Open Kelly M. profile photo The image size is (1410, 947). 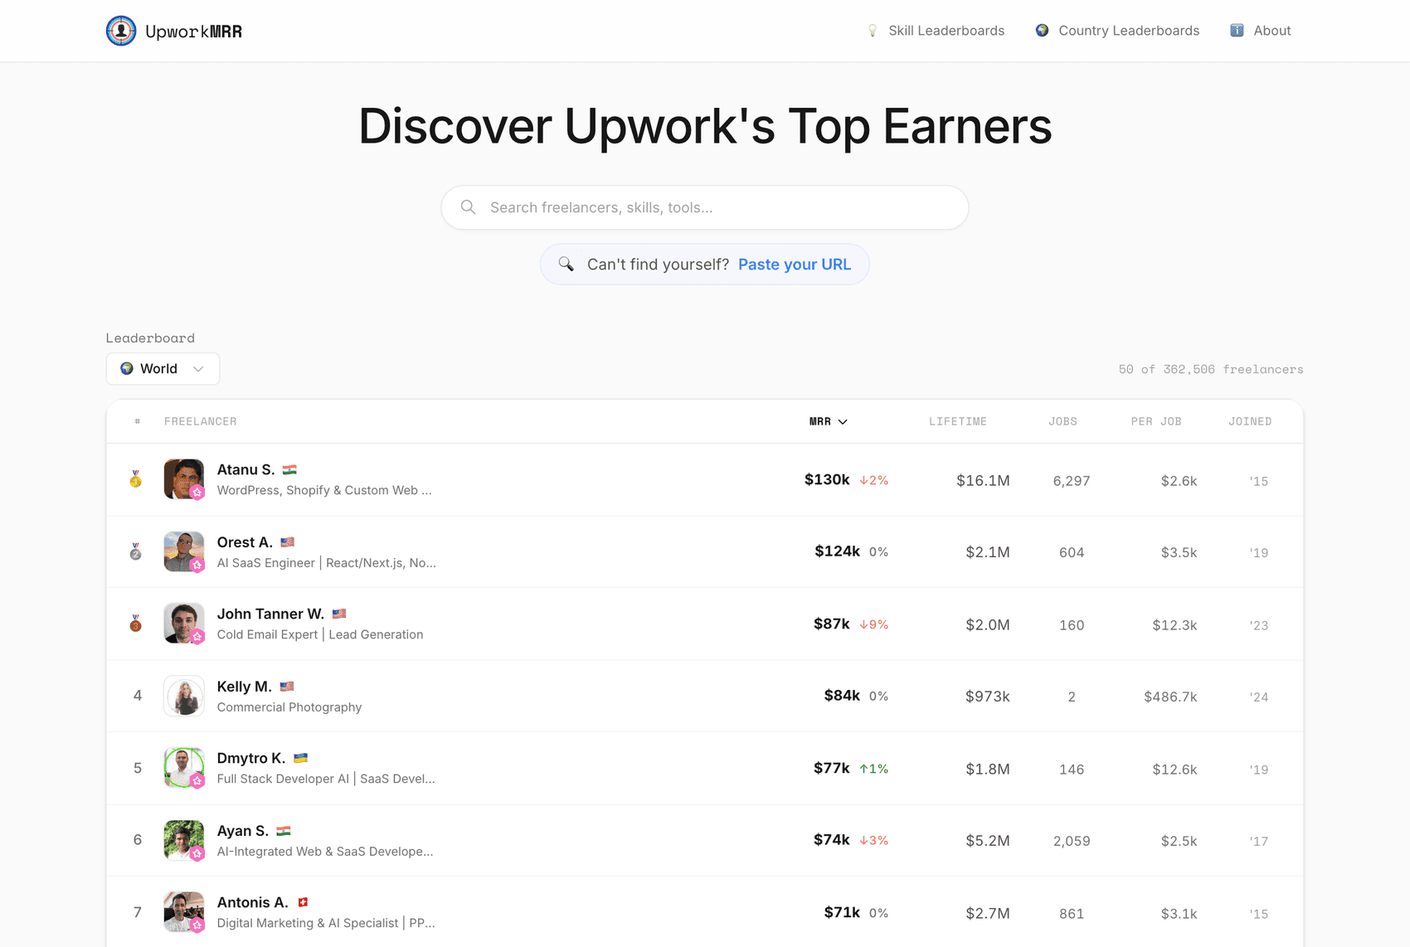tap(184, 696)
